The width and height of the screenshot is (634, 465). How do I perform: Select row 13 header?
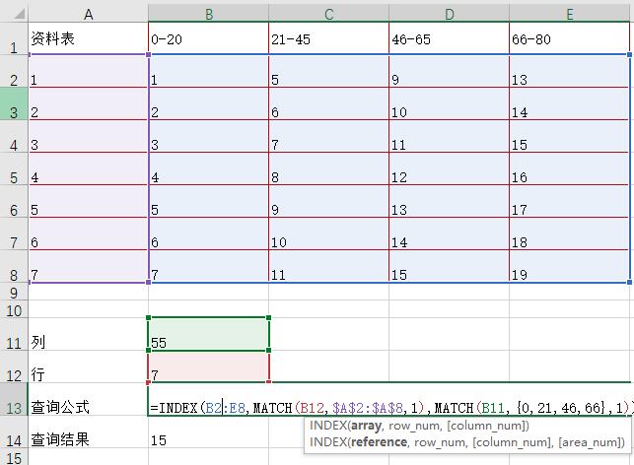pos(14,407)
